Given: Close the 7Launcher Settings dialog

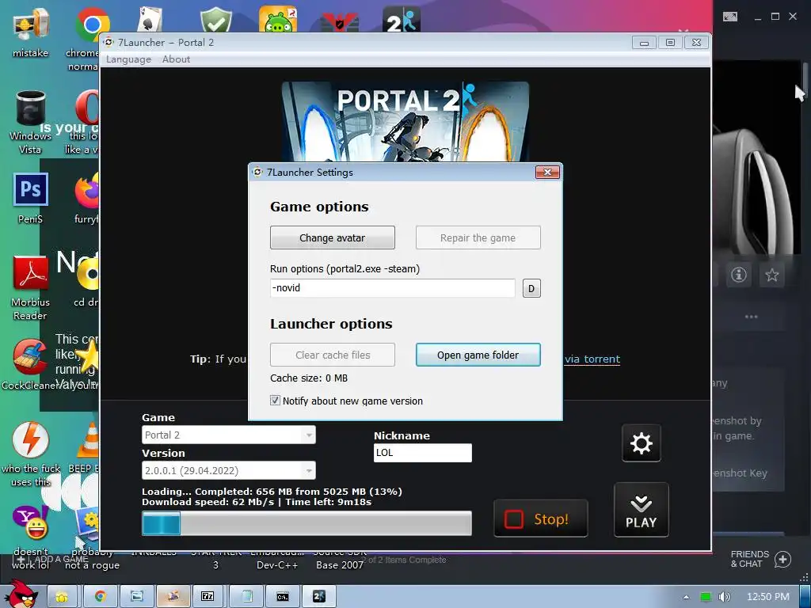Looking at the screenshot, I should [547, 172].
